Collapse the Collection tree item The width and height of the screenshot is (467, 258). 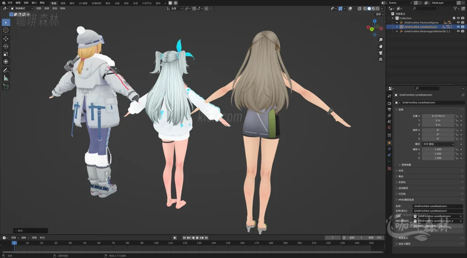coord(393,18)
